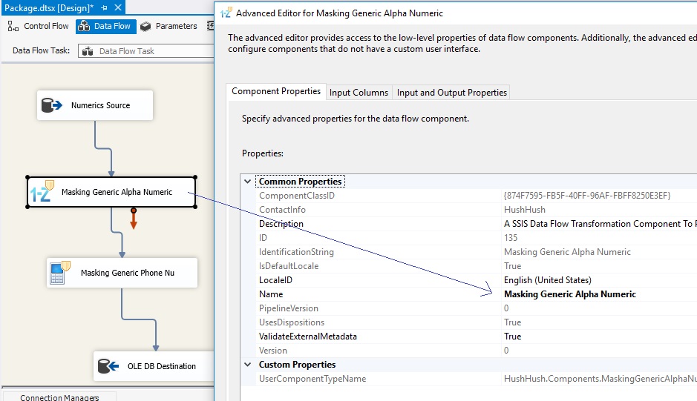Select the Name property row
This screenshot has height=401, width=697.
tap(476, 294)
